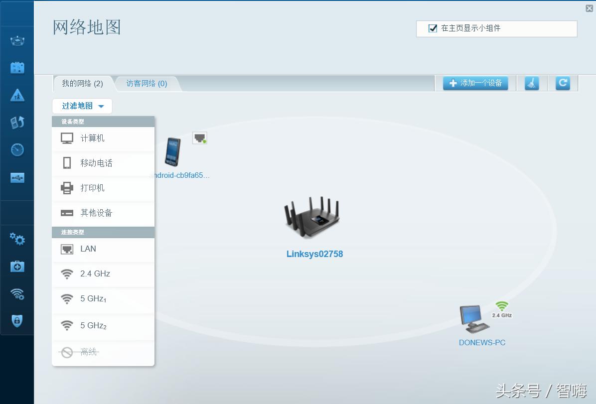
Task: Close the Network Map window
Action: click(x=589, y=8)
